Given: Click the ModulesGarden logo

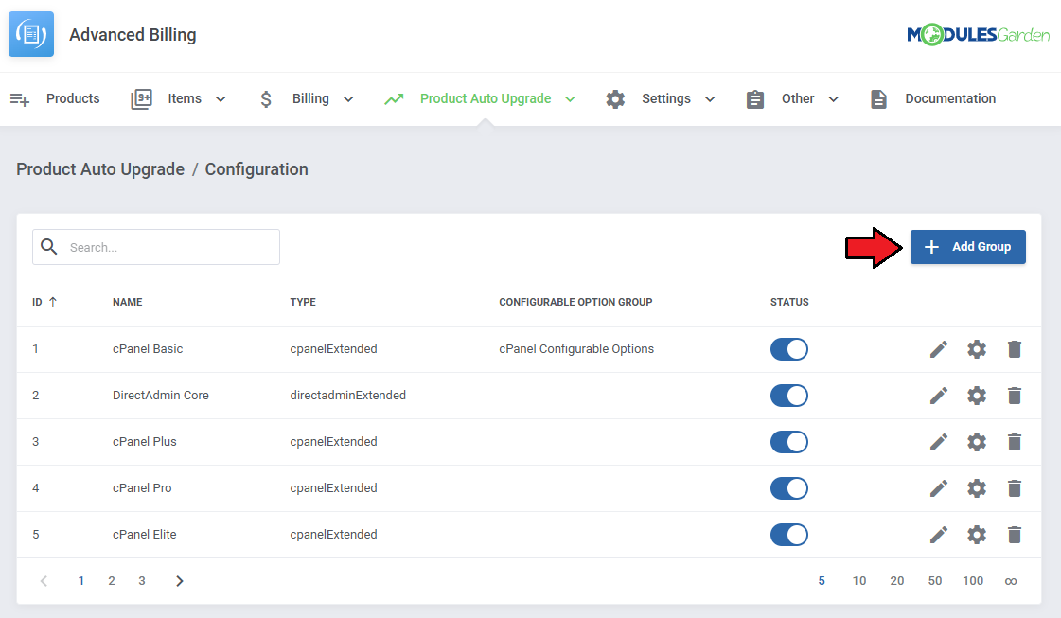Looking at the screenshot, I should [x=978, y=34].
